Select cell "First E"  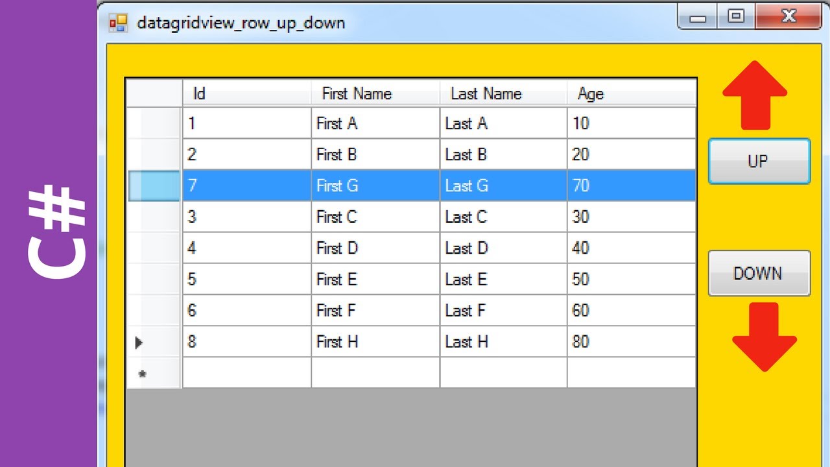(375, 279)
